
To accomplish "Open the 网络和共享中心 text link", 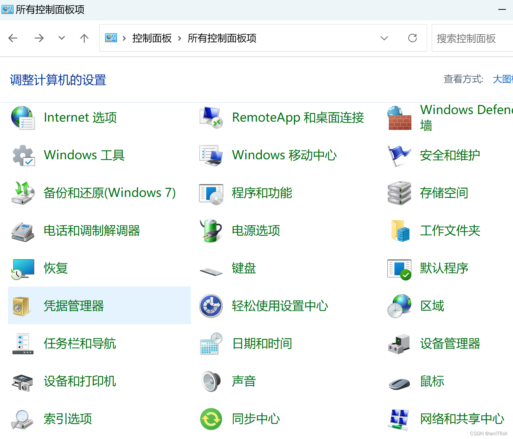I will pyautogui.click(x=462, y=419).
